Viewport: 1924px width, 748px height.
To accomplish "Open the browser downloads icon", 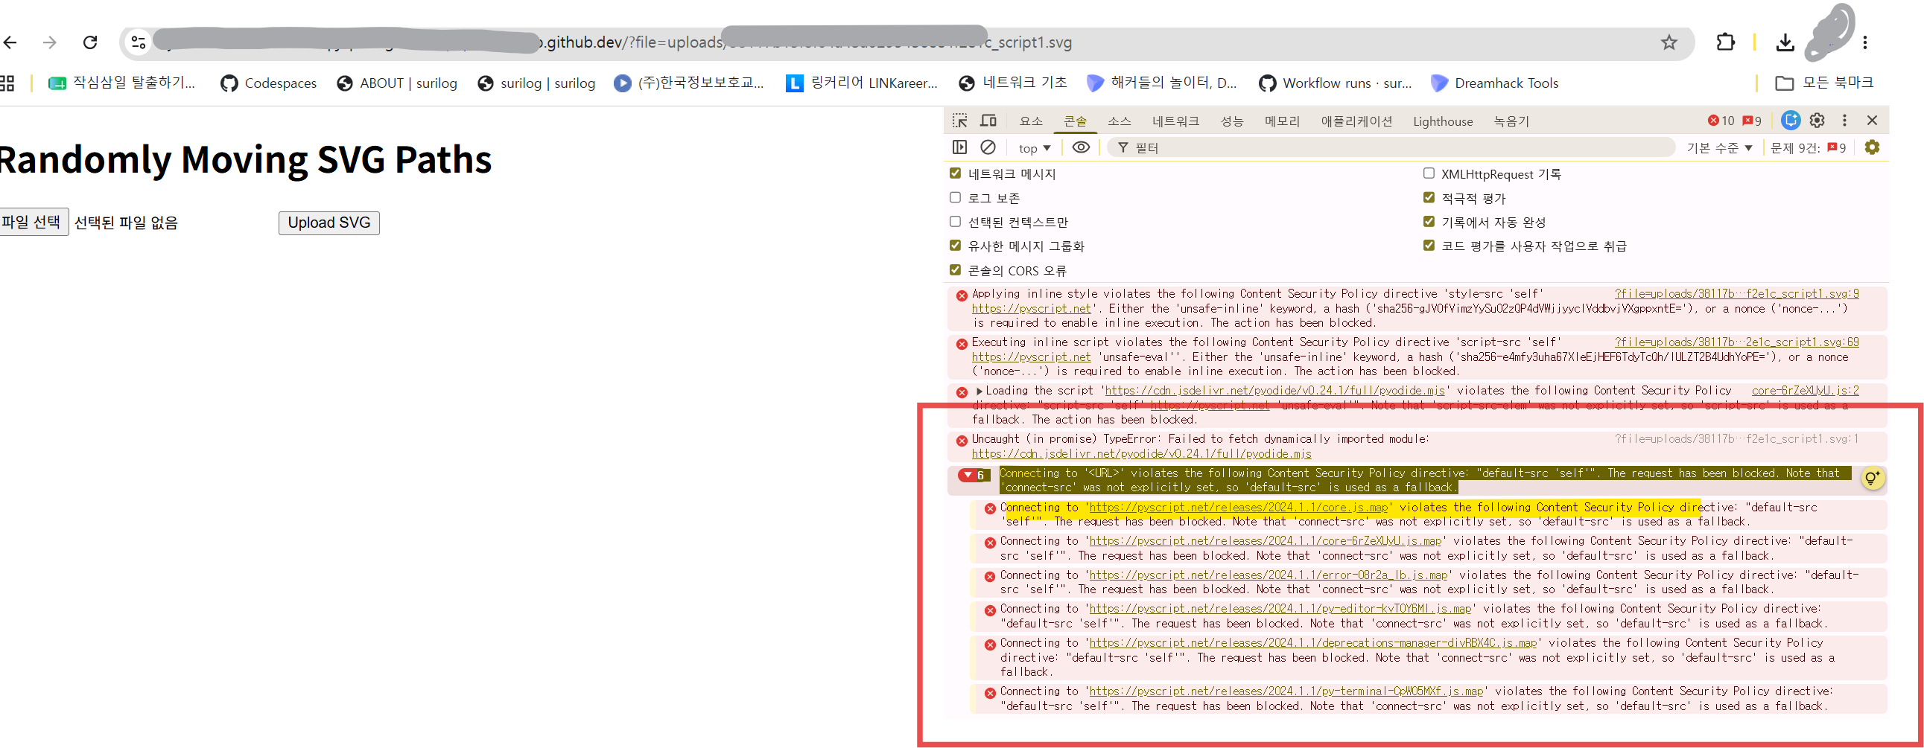I will pos(1785,42).
